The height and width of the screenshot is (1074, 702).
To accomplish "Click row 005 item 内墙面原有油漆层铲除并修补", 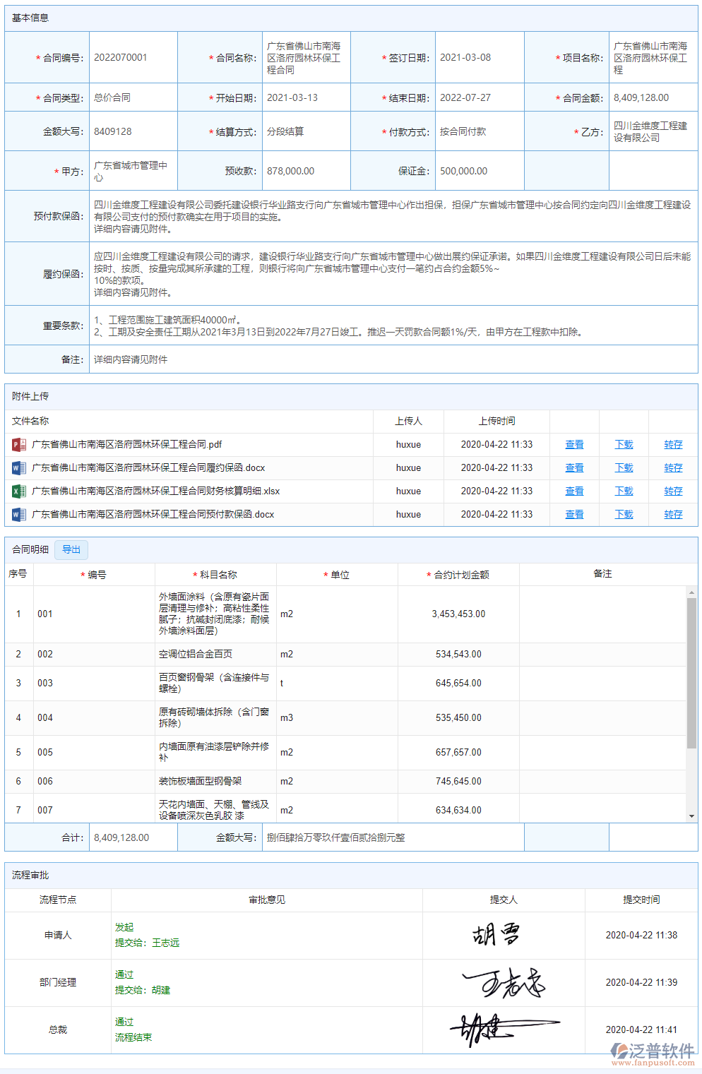I will click(x=214, y=752).
